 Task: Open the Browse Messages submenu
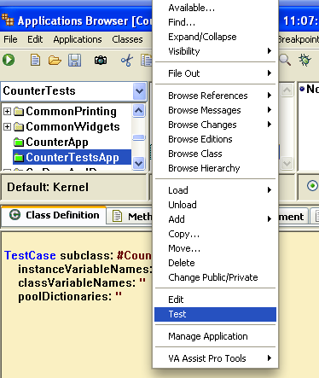pyautogui.click(x=215, y=110)
